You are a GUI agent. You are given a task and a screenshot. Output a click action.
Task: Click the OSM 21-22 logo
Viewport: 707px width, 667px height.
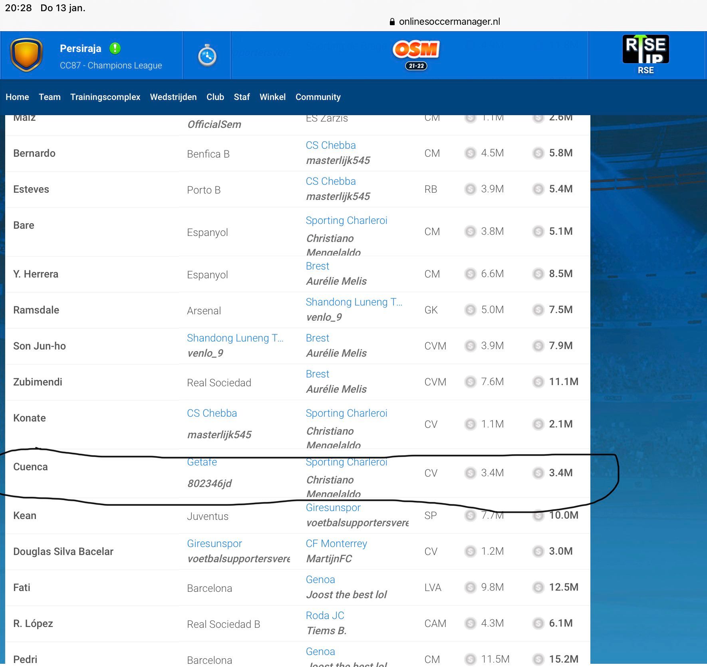tap(416, 55)
